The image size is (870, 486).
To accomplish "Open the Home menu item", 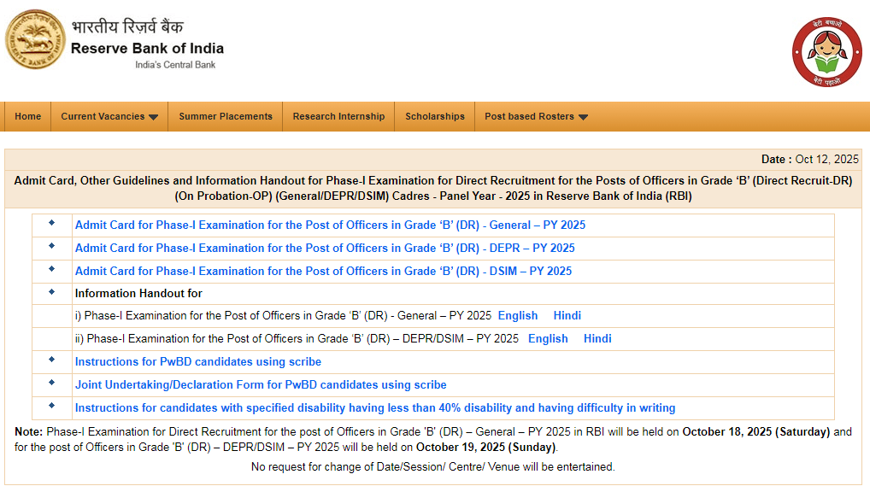I will (28, 116).
